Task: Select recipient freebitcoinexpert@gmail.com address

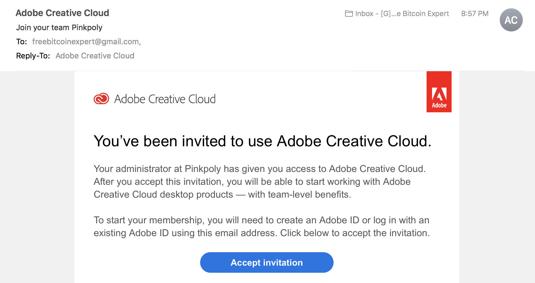Action: (x=86, y=42)
